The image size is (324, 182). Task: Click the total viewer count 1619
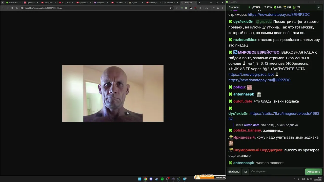point(268,7)
